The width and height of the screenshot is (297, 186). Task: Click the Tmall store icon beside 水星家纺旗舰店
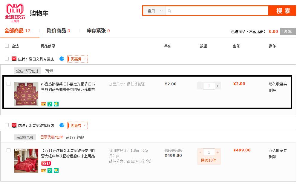pos(14,125)
